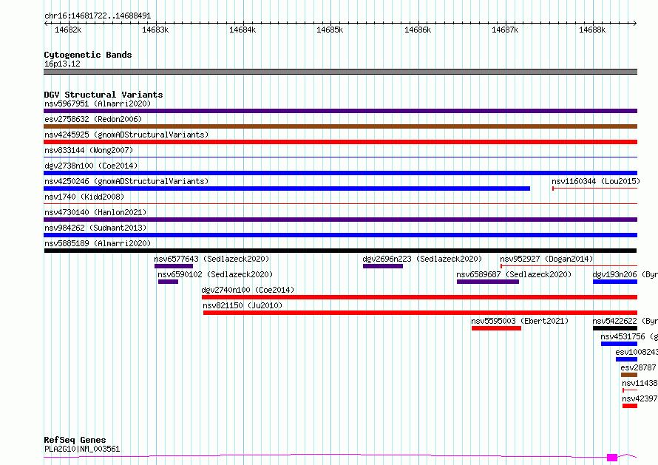Screen dimensions: 658x465
Task: Open the nsv1740 (Kidd2008) variant label
Action: (x=84, y=197)
